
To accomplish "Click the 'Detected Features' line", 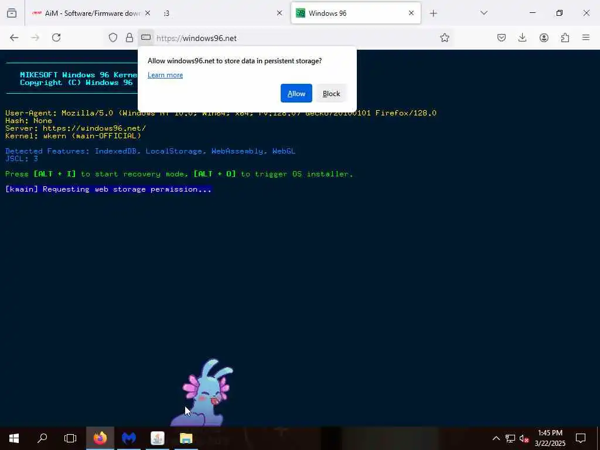I will [x=151, y=151].
